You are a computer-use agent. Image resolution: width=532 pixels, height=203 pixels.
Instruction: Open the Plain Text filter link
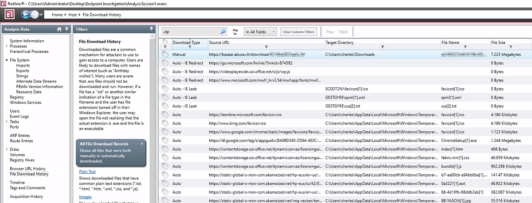pos(87,172)
